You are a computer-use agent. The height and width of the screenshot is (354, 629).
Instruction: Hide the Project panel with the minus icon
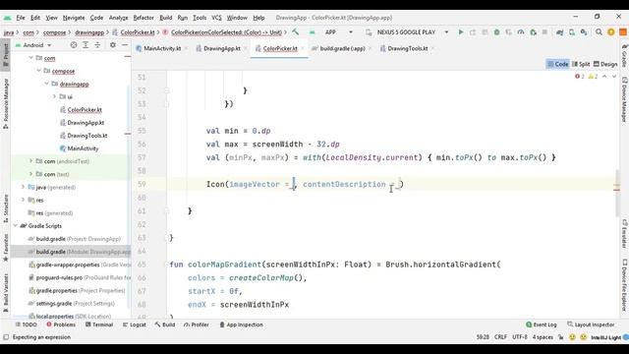tap(125, 45)
